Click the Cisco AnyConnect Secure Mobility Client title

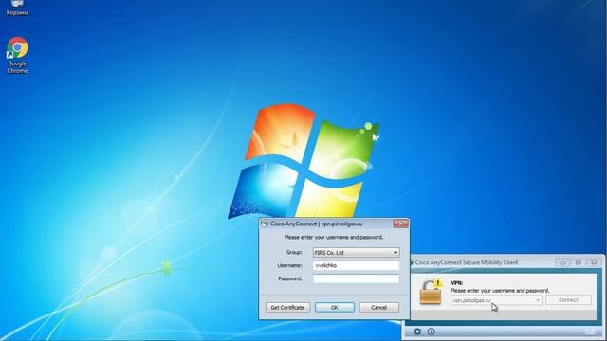click(467, 262)
